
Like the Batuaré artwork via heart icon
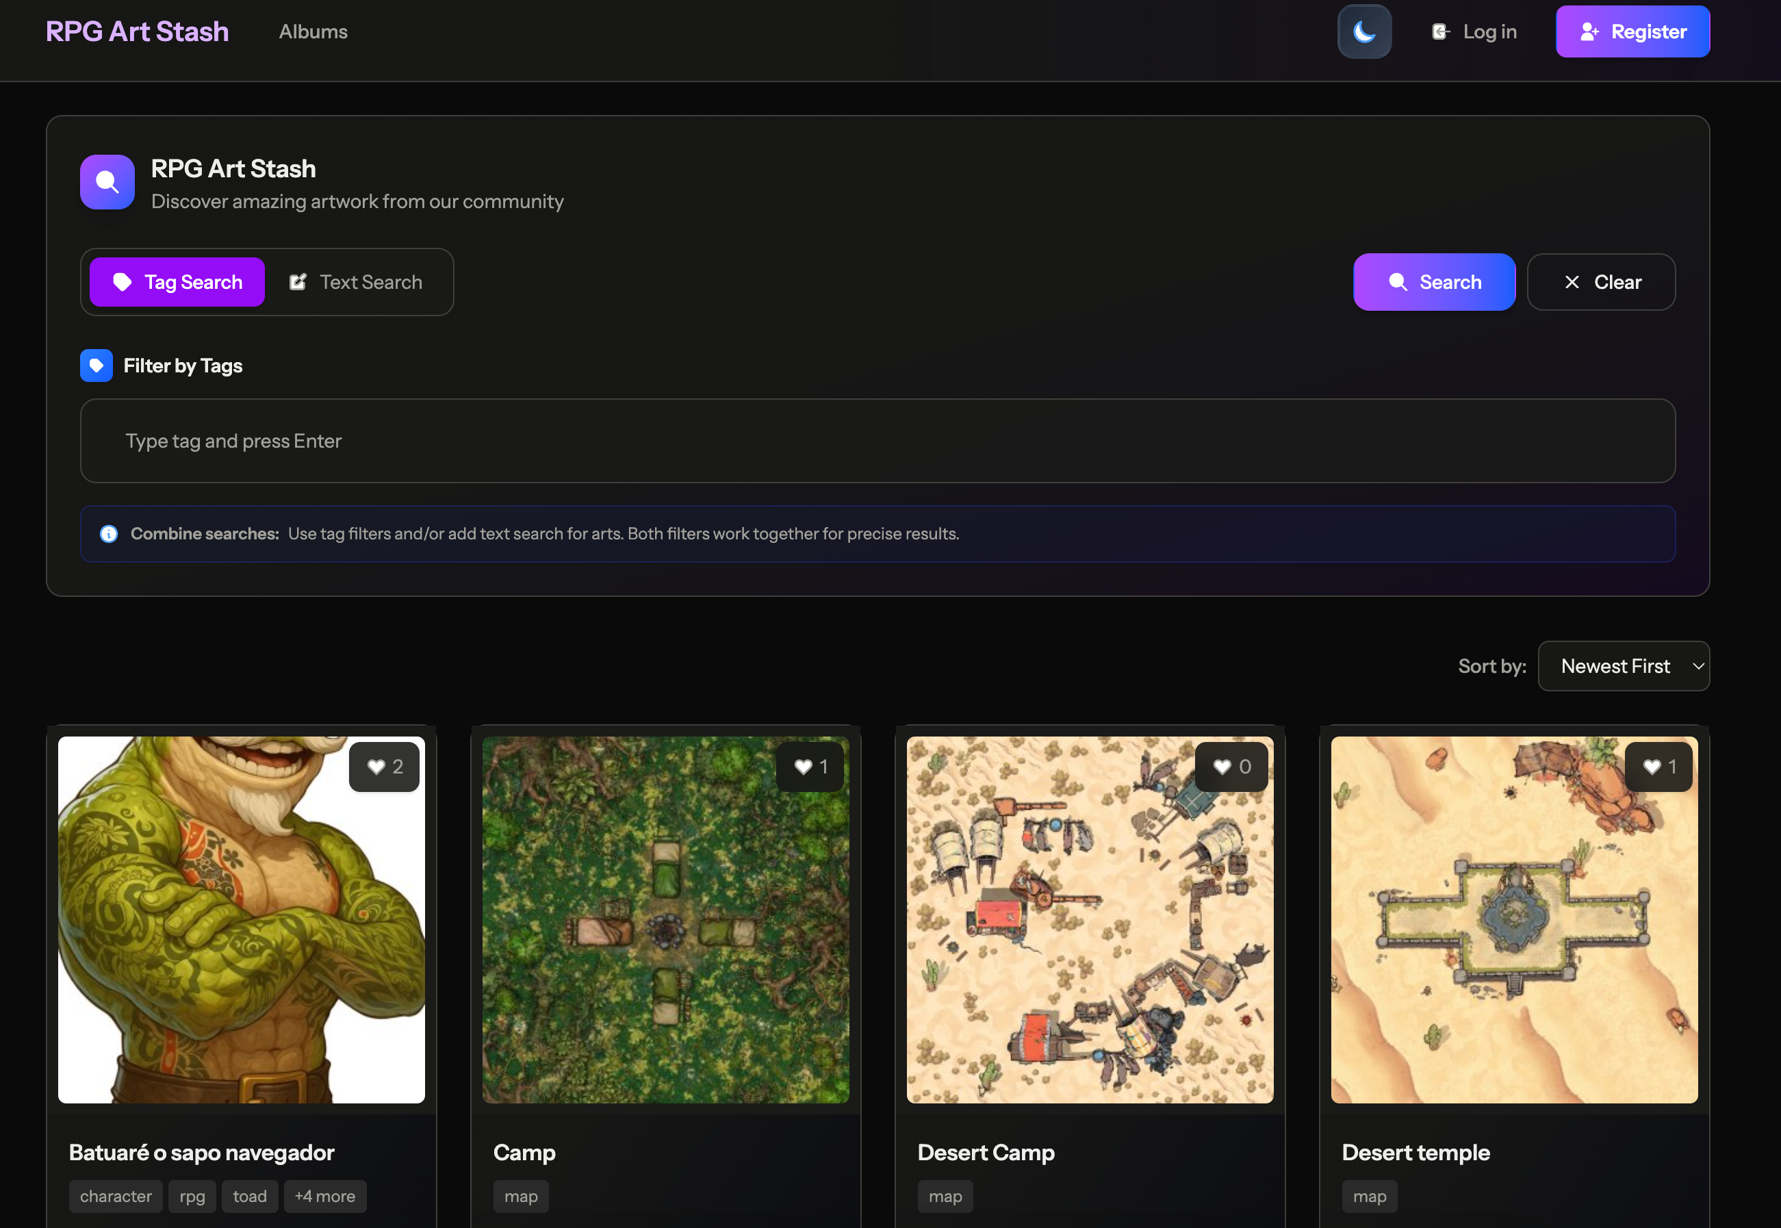(376, 767)
